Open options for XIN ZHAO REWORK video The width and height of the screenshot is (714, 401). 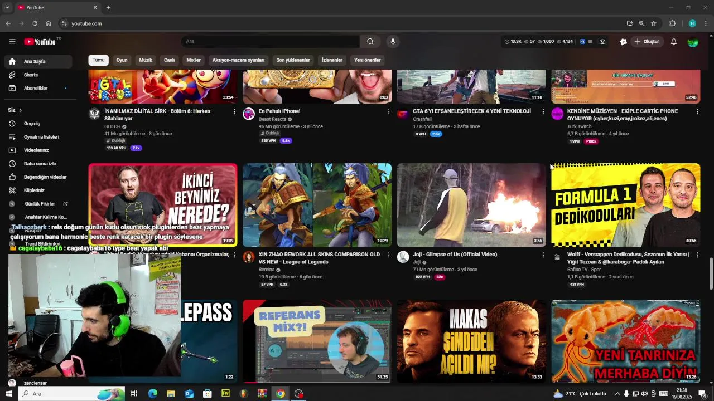click(389, 255)
